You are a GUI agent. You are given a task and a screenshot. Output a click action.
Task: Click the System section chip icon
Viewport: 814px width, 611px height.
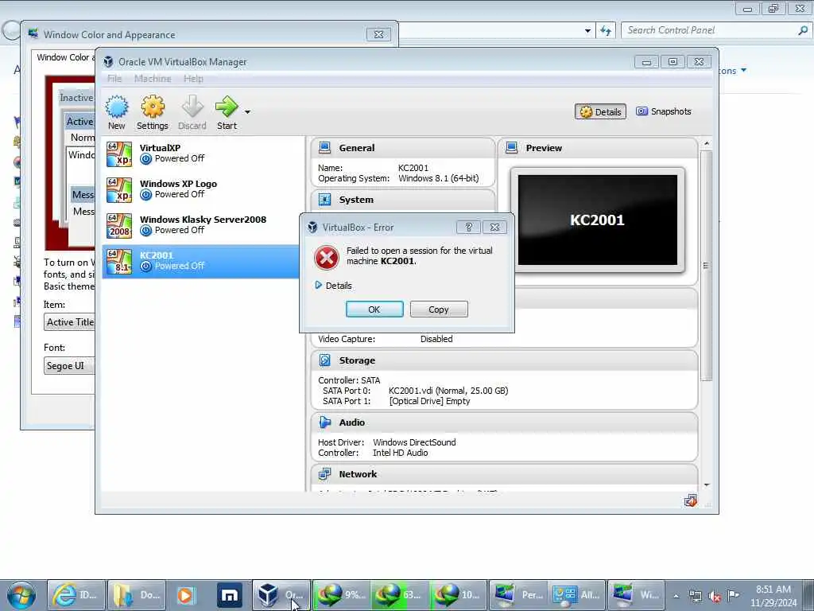(325, 200)
